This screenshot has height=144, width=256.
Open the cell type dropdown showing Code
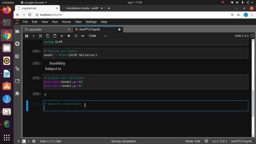tap(98, 36)
